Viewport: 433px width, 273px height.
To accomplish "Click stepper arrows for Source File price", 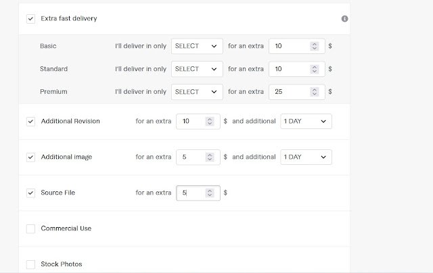I will coord(210,193).
